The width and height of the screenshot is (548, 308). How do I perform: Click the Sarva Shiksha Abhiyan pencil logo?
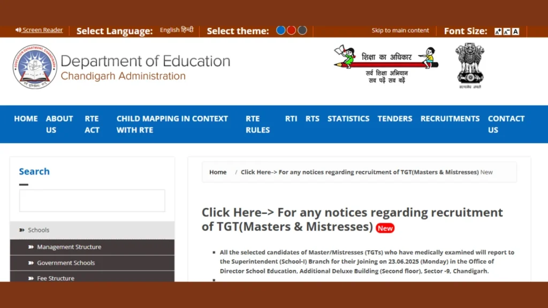point(384,64)
